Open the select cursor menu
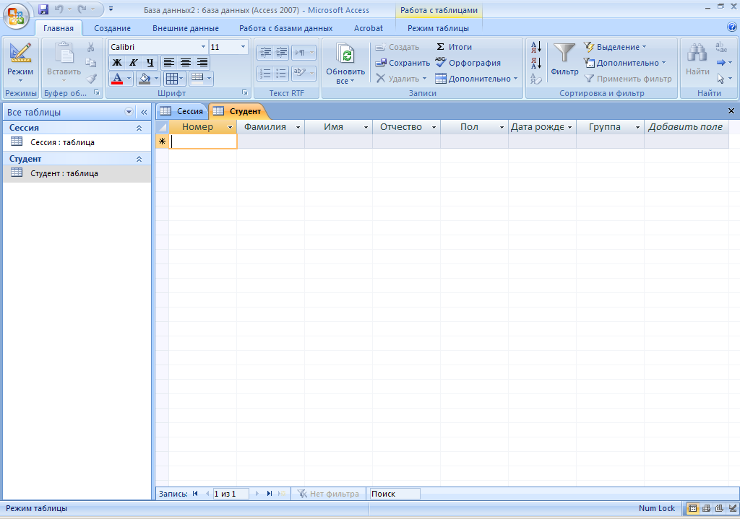 pyautogui.click(x=723, y=79)
